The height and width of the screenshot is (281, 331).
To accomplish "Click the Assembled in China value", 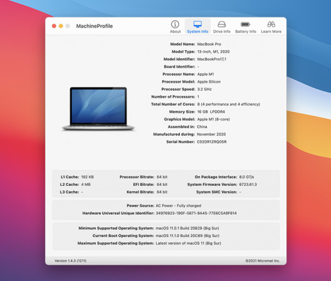I will pyautogui.click(x=202, y=126).
